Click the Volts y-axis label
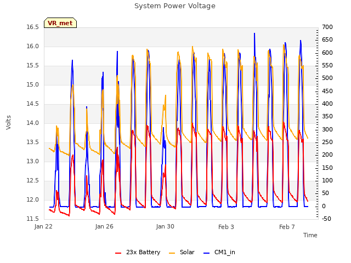This screenshot has width=351, height=263. tap(8, 122)
